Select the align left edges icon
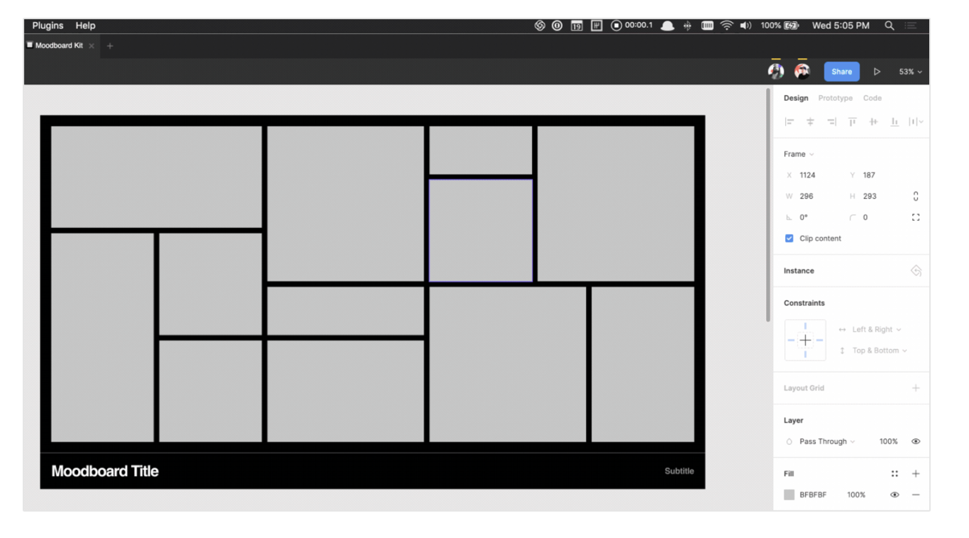Screen dimensions: 969x538 click(x=790, y=122)
